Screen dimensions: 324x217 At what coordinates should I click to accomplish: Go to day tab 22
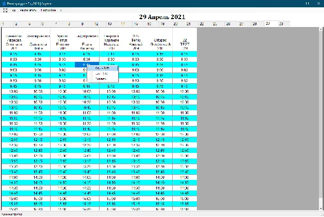click(205, 24)
